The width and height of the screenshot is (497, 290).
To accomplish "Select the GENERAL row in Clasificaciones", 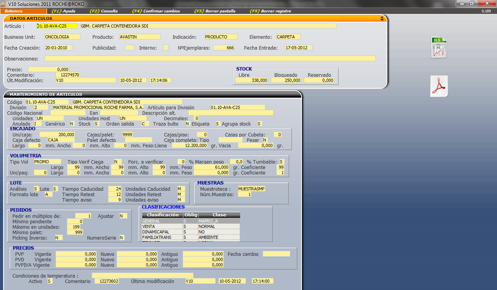I will tap(162, 221).
